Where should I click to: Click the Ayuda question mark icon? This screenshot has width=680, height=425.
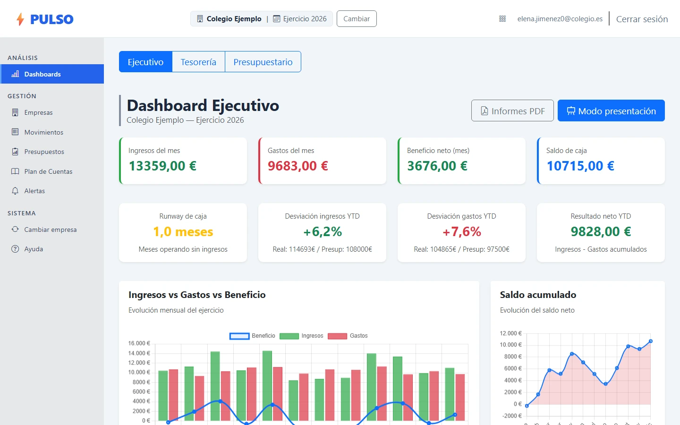click(x=15, y=249)
